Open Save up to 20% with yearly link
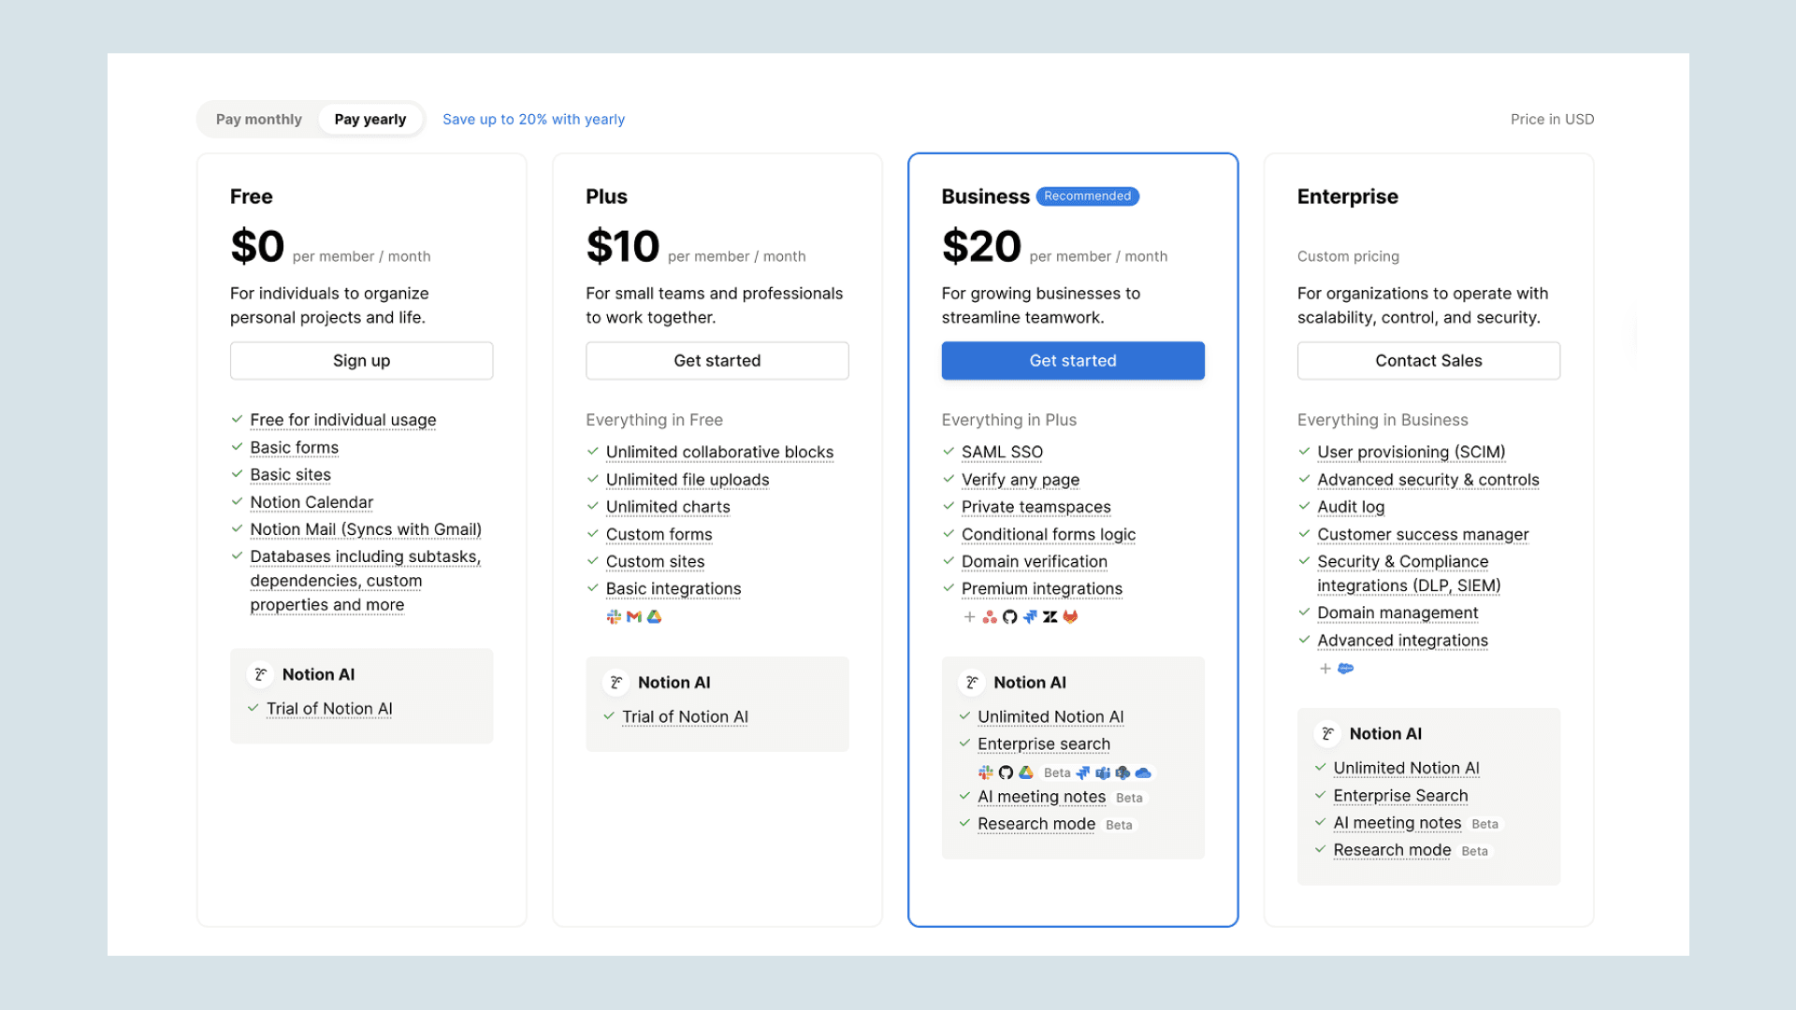The height and width of the screenshot is (1010, 1796). [x=533, y=119]
